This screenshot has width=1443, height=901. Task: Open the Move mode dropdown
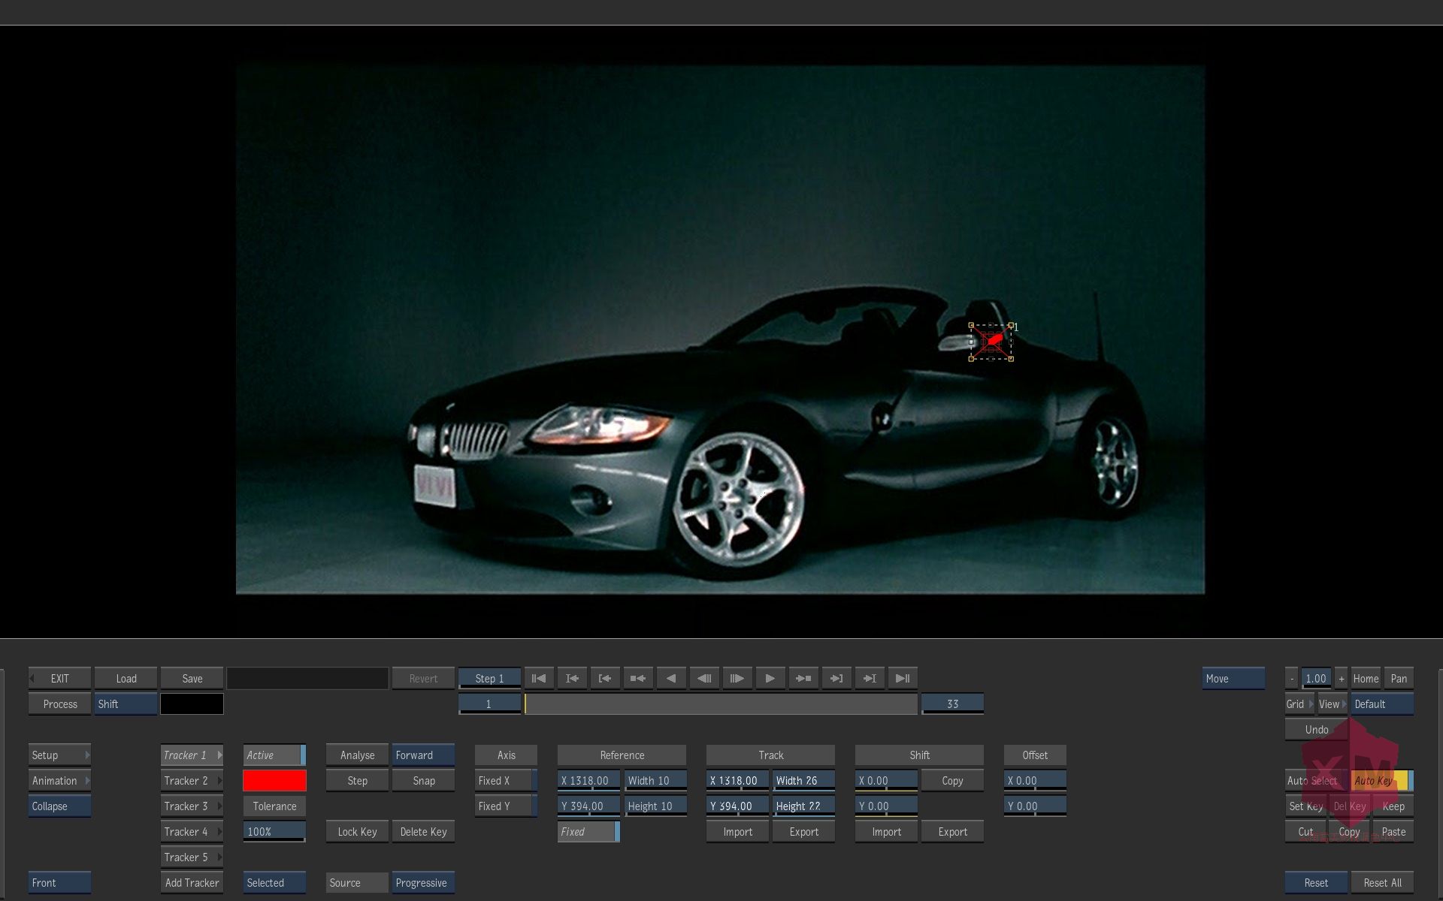pos(1233,678)
